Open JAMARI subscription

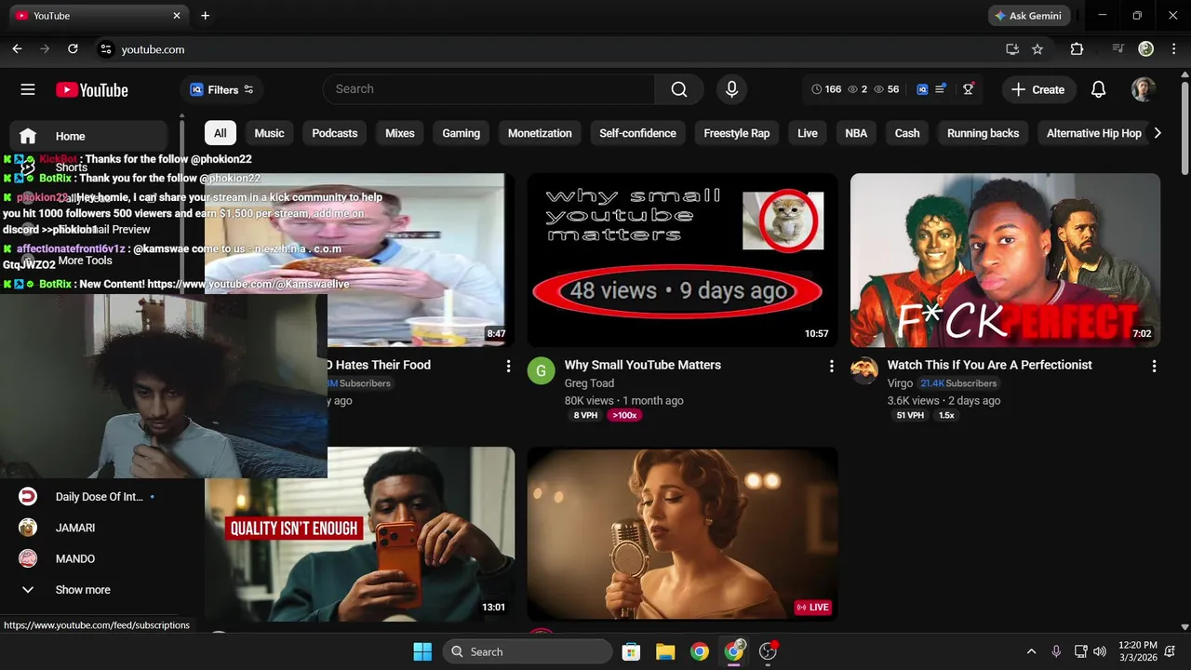pos(88,528)
